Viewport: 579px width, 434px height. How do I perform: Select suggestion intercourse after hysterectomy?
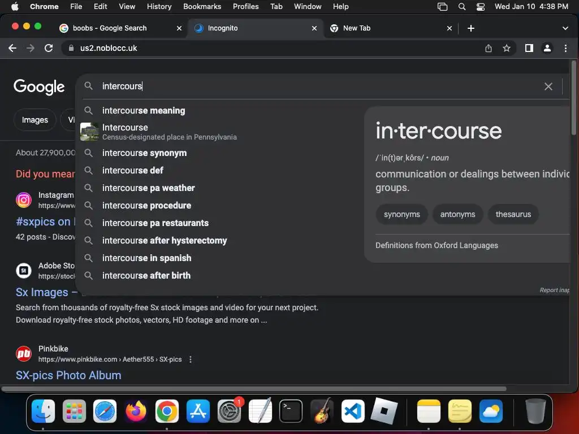pyautogui.click(x=165, y=240)
